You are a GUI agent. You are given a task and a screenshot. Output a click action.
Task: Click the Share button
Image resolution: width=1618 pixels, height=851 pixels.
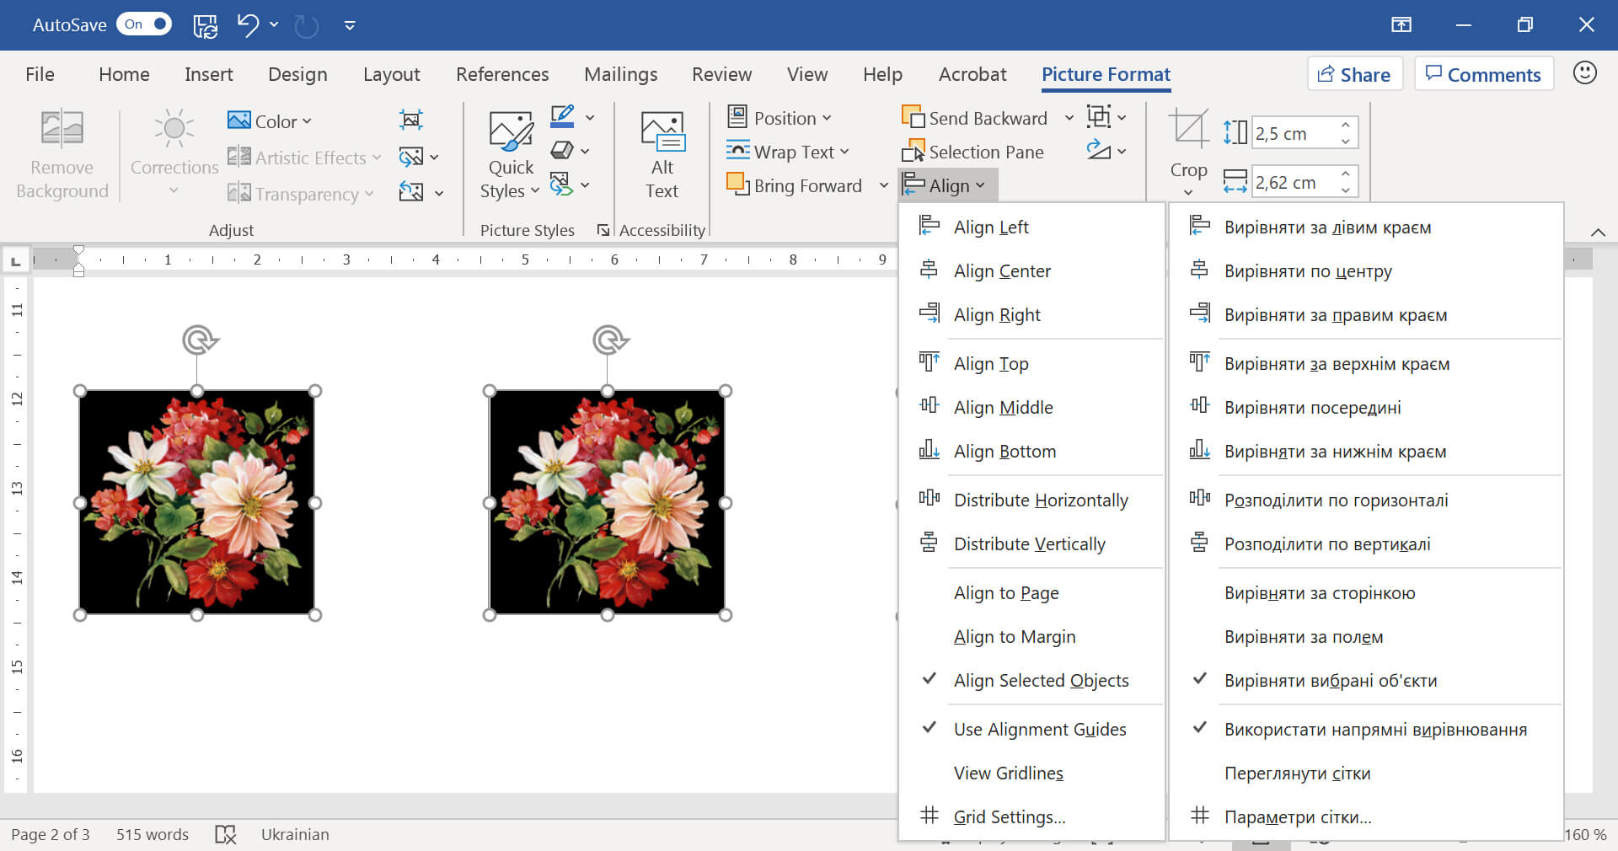tap(1354, 74)
